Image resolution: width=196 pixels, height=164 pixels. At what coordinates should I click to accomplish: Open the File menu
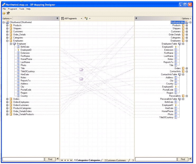point(4,9)
